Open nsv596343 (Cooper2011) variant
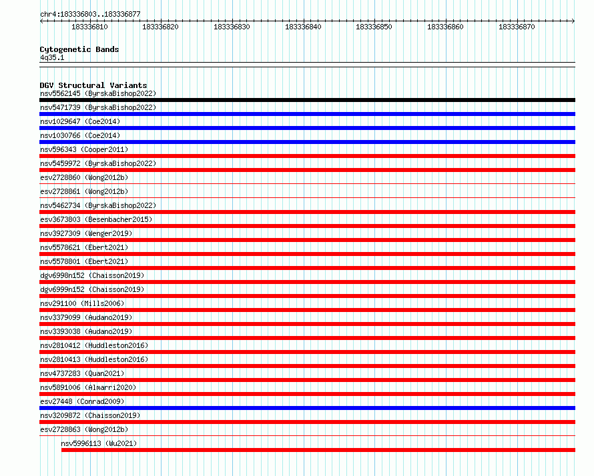 (84, 149)
